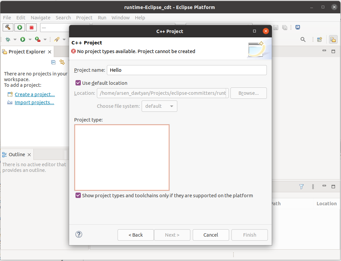341x261 pixels.
Task: Click the Next button
Action: point(172,235)
